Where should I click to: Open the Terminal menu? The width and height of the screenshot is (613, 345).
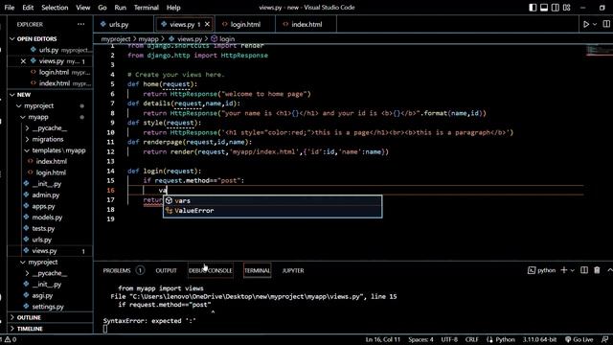point(147,8)
